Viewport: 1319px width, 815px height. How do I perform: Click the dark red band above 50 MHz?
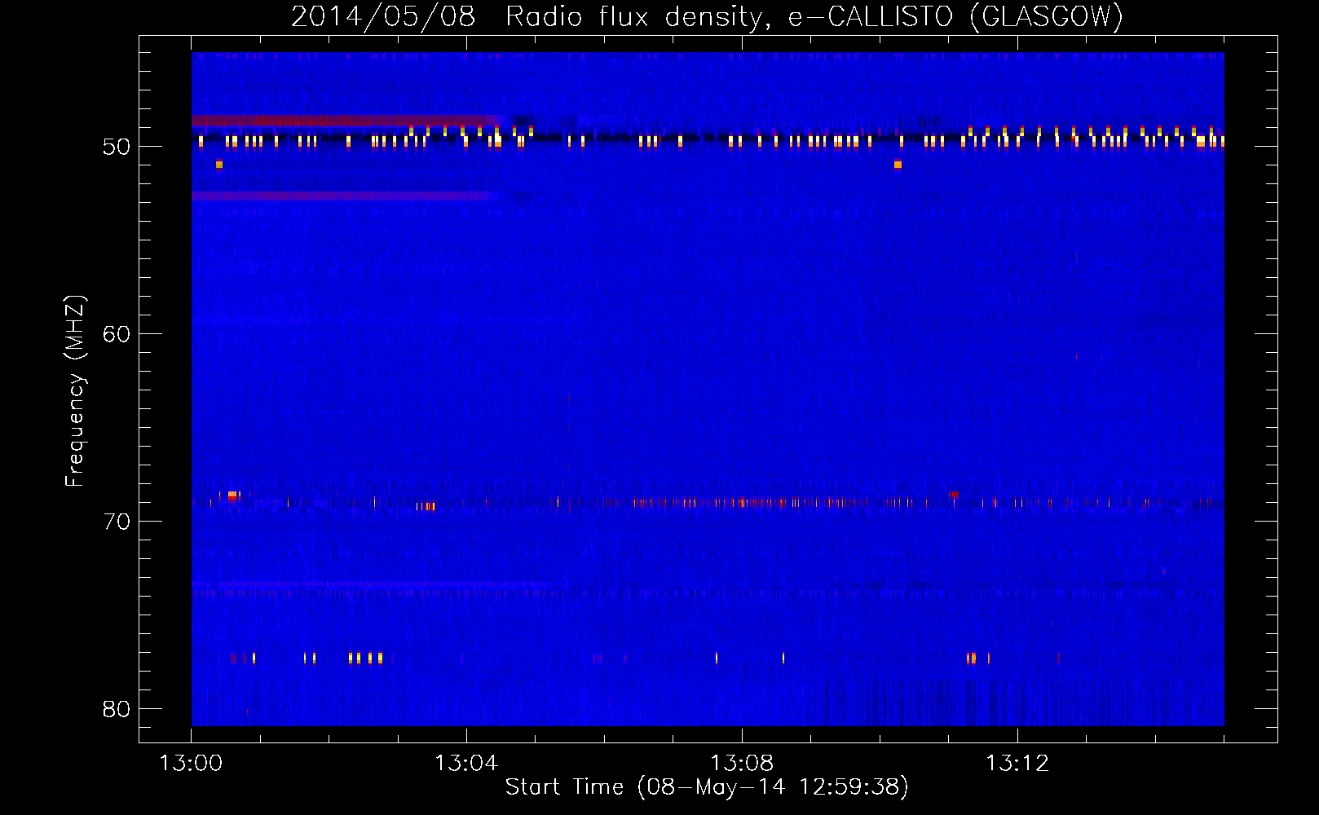(346, 121)
